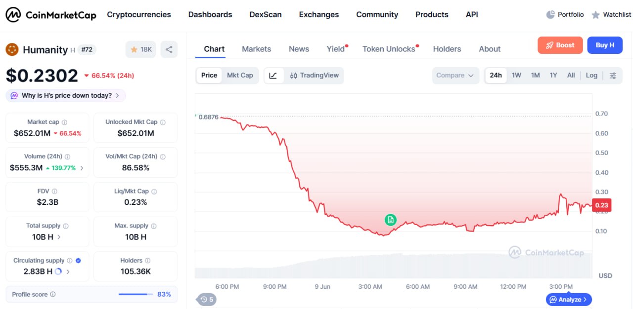
Task: Click the 0.6876 opening price label
Action: (x=208, y=117)
